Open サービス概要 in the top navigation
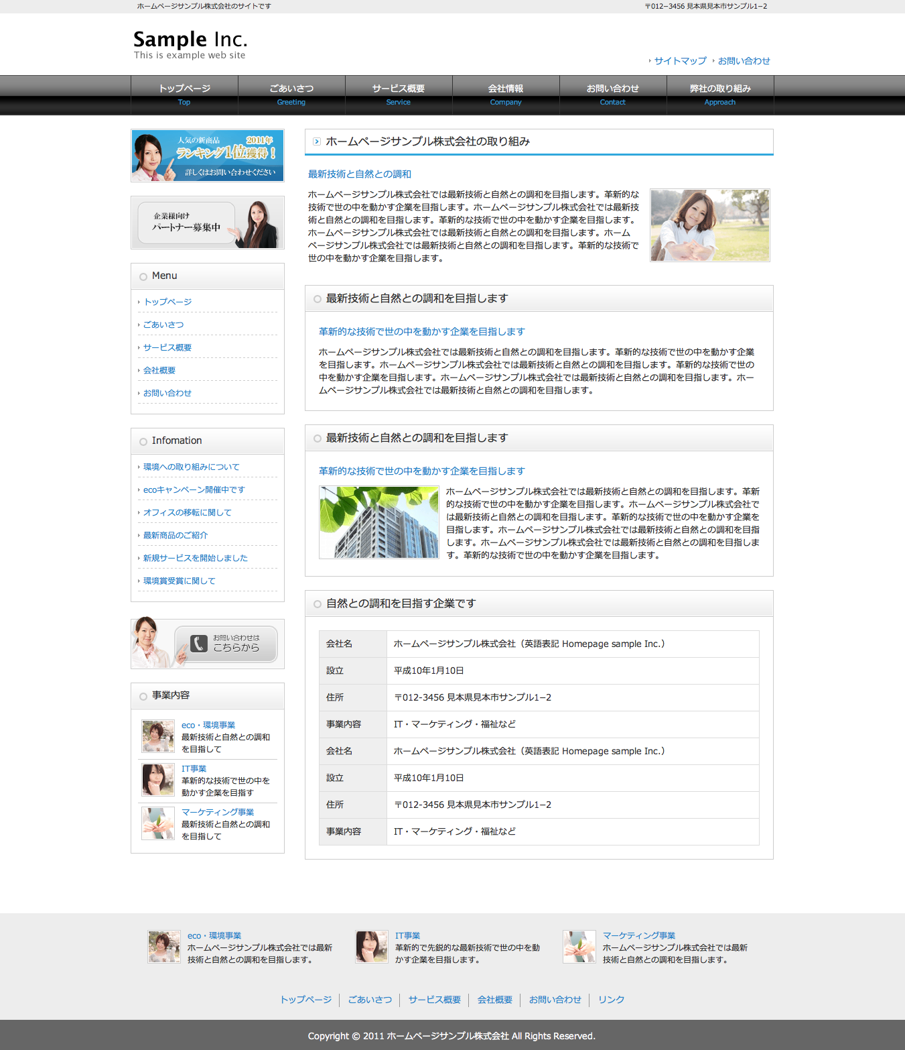The image size is (905, 1050). 399,95
